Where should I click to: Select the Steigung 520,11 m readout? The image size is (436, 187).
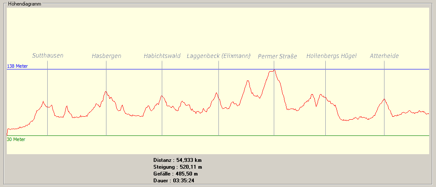click(178, 167)
